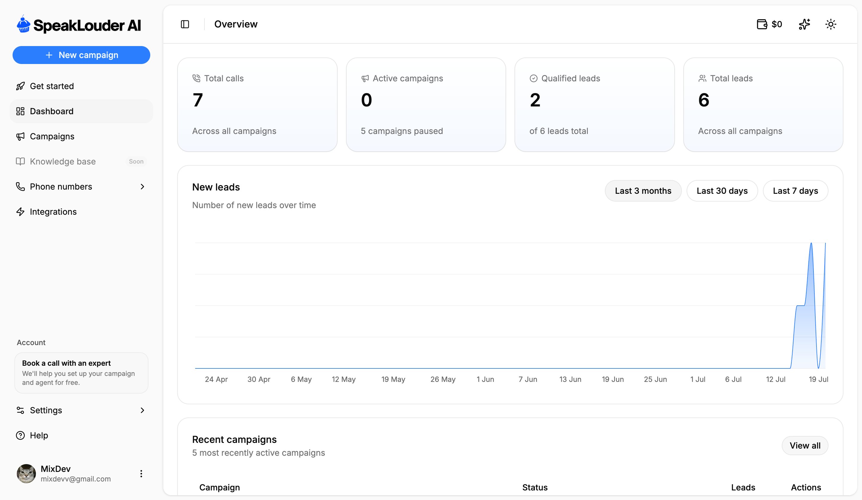
Task: Click the 24 Apr axis label
Action: 216,379
